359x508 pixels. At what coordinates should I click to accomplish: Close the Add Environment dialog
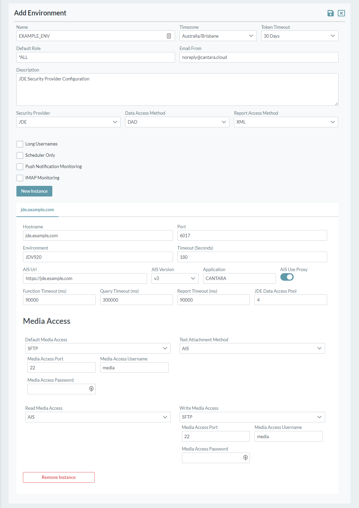pos(341,13)
